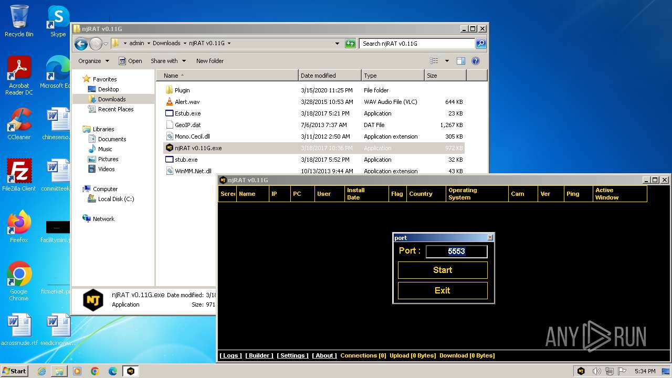Open the Share with dropdown
Viewport: 672px width, 378px height.
coord(168,61)
